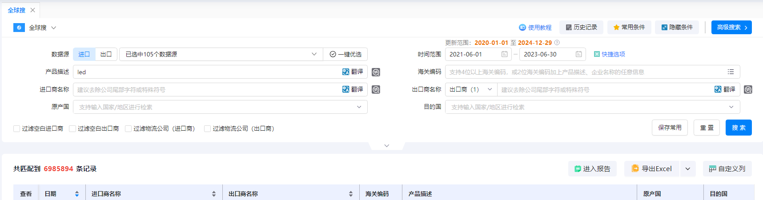Click the help icon after update range
The height and width of the screenshot is (200, 763).
(557, 43)
